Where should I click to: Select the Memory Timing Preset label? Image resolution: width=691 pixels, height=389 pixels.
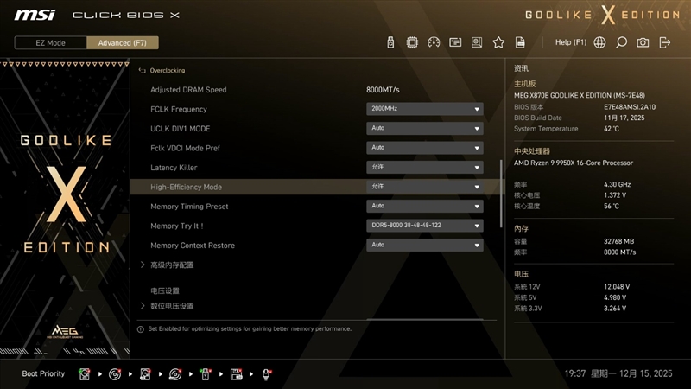[189, 207]
